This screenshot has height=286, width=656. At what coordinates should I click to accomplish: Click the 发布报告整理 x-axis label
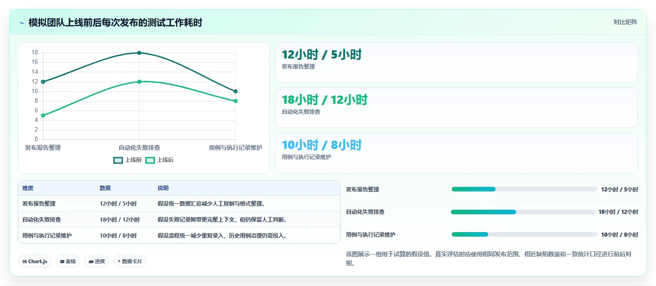[x=43, y=148]
